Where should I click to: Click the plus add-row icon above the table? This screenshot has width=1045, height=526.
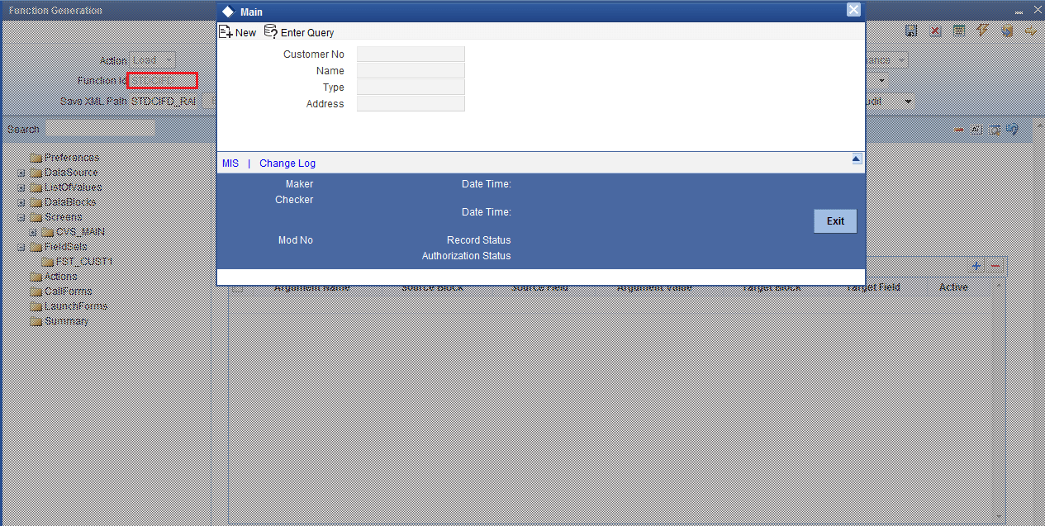(976, 266)
